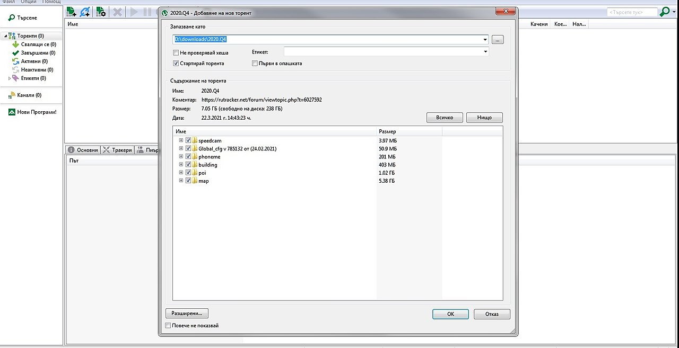Click Нови Програми sidebar item
679x348 pixels.
[32, 112]
